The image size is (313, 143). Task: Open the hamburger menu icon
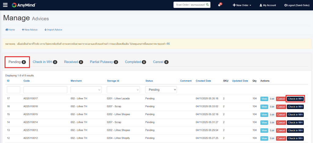5,5
